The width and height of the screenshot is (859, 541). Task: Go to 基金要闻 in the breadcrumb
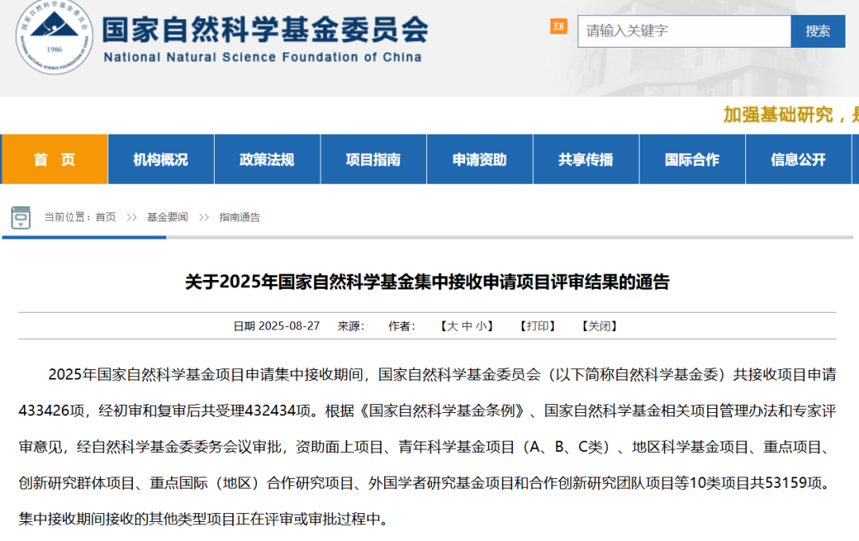tap(167, 218)
